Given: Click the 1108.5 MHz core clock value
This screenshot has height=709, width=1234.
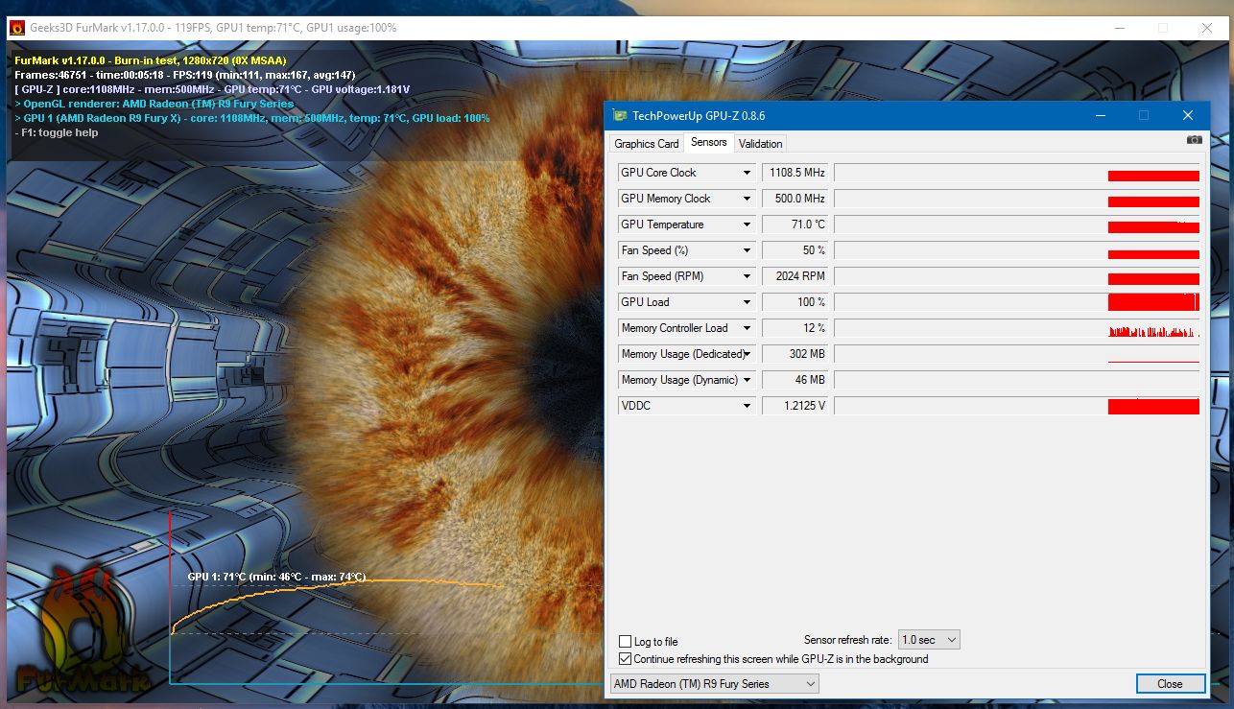Looking at the screenshot, I should point(795,173).
